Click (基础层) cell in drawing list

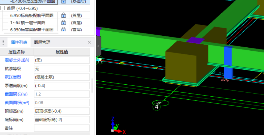click(79, 2)
